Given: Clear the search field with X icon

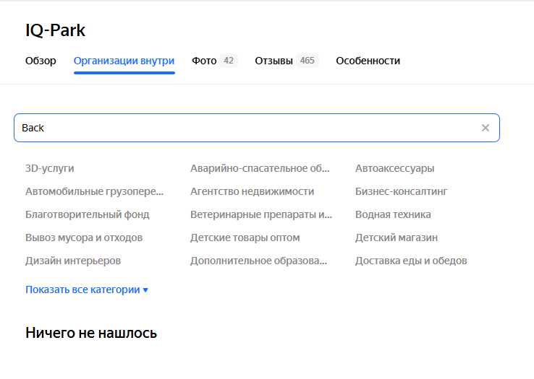Looking at the screenshot, I should tap(486, 128).
